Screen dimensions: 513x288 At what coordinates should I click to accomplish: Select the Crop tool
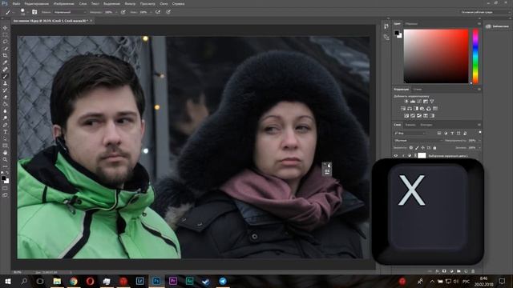pyautogui.click(x=5, y=55)
